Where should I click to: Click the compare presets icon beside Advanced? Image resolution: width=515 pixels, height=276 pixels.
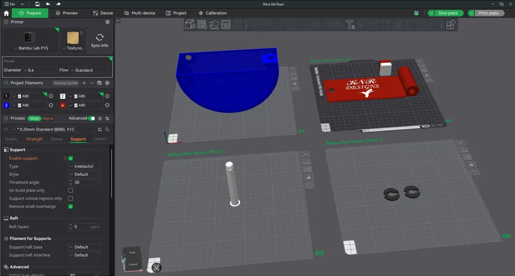pyautogui.click(x=107, y=118)
